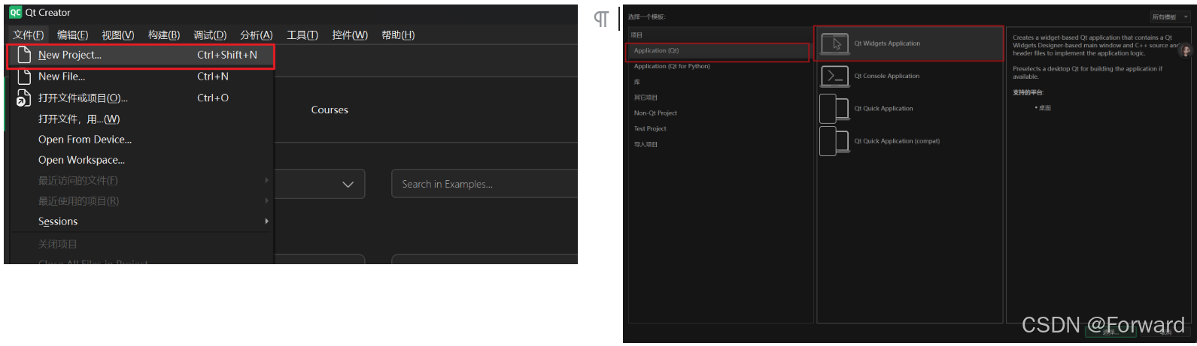Image resolution: width=1197 pixels, height=346 pixels.
Task: Open the 视图(V) menu
Action: click(x=118, y=35)
